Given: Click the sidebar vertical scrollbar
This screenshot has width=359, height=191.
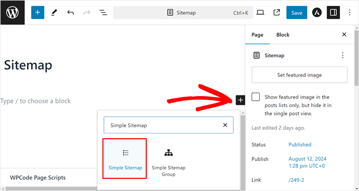Looking at the screenshot, I should (x=356, y=58).
